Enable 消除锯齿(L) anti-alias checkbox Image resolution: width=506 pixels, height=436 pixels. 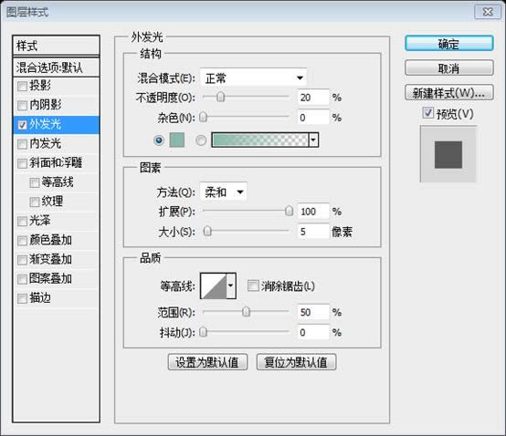tap(253, 285)
